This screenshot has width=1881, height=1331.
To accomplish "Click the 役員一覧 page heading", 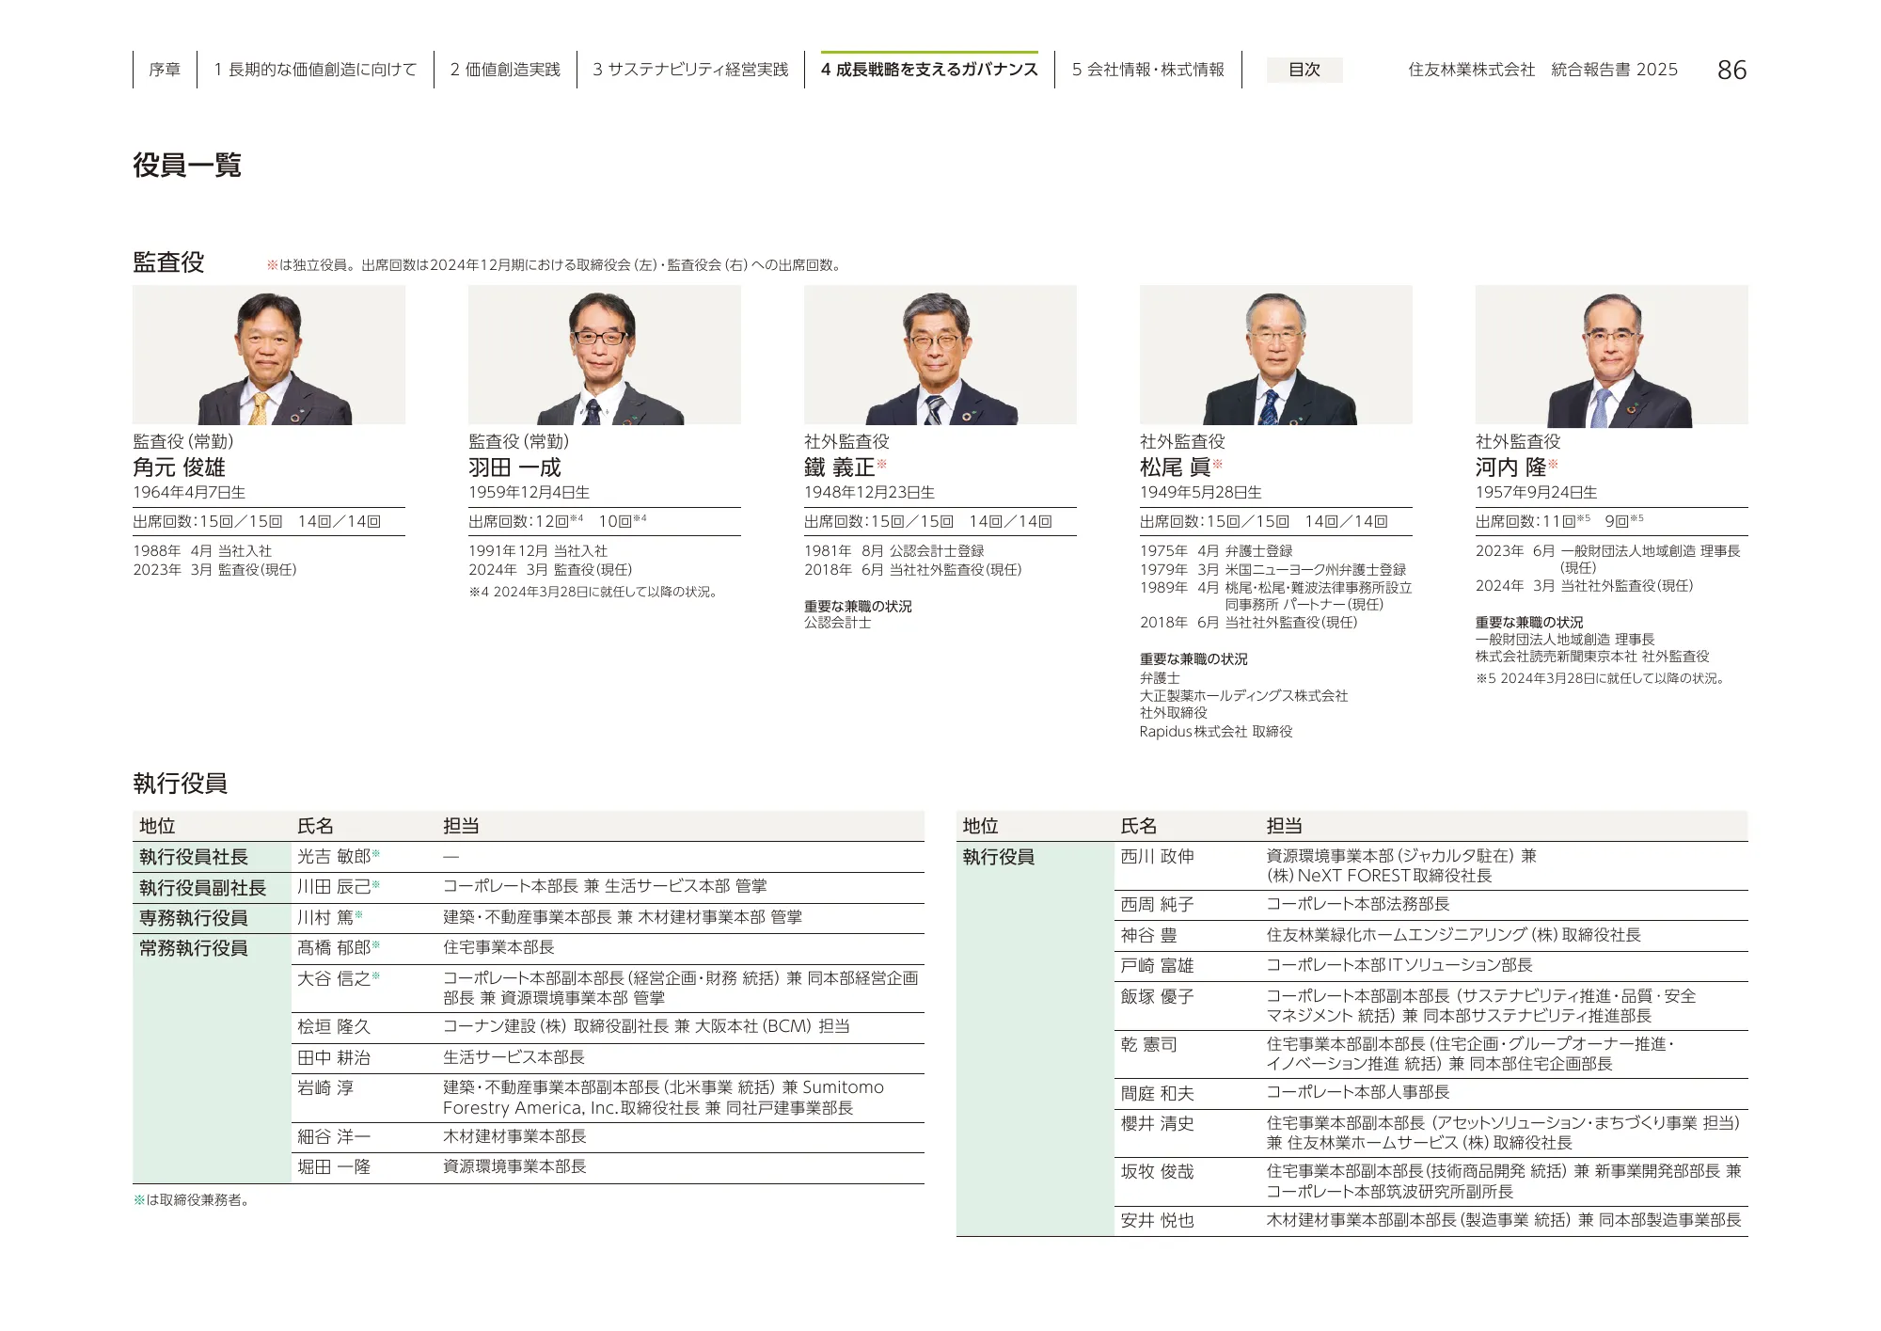I will click(x=186, y=165).
